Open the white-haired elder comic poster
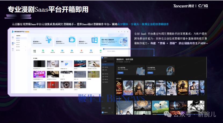Screen dimensions: 223x123 (139, 88)
